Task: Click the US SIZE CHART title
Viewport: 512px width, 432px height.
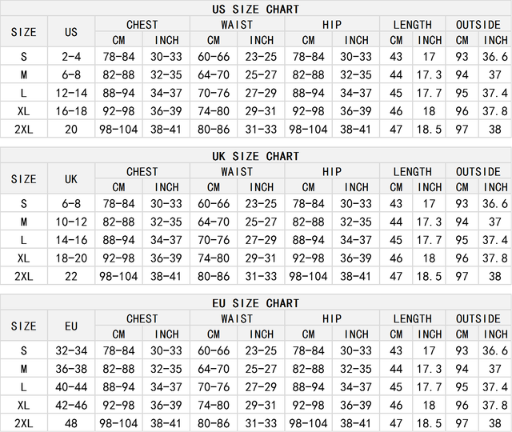Action: 256,9
